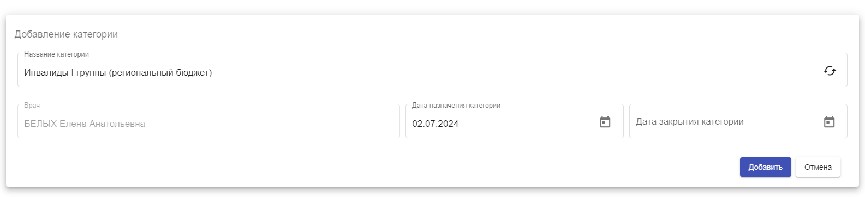
Task: Open calendar picker for Дата закрытия категории
Action: pyautogui.click(x=829, y=122)
